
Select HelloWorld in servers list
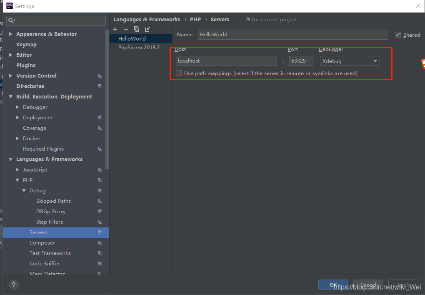[x=141, y=38]
